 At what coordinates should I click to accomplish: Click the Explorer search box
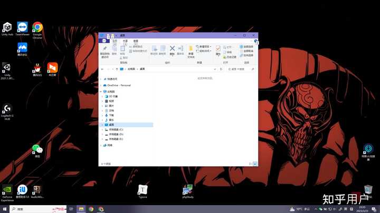241,69
